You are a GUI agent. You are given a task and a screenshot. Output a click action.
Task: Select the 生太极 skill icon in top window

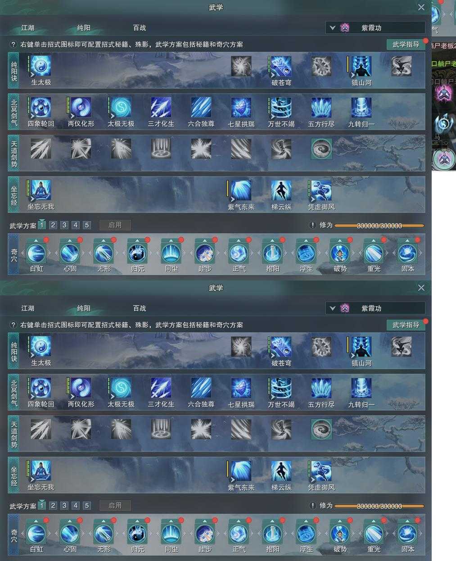point(41,66)
